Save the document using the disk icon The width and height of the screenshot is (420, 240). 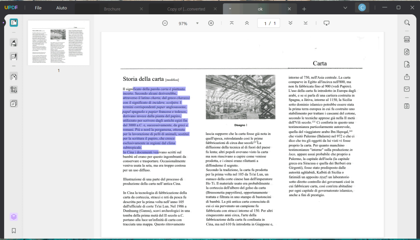[x=407, y=106]
